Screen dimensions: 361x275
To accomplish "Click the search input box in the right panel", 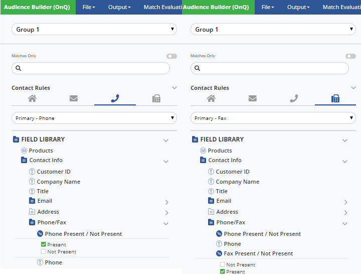I will (x=273, y=68).
